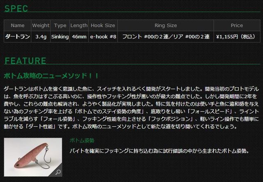Click the ring size フロント #00 cell
The width and height of the screenshot is (263, 182).
(x=166, y=36)
